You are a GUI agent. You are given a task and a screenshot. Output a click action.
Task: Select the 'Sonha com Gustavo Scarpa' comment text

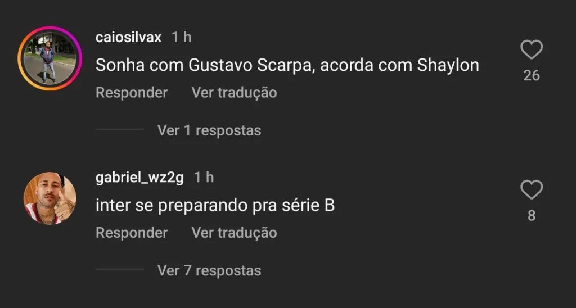point(287,65)
